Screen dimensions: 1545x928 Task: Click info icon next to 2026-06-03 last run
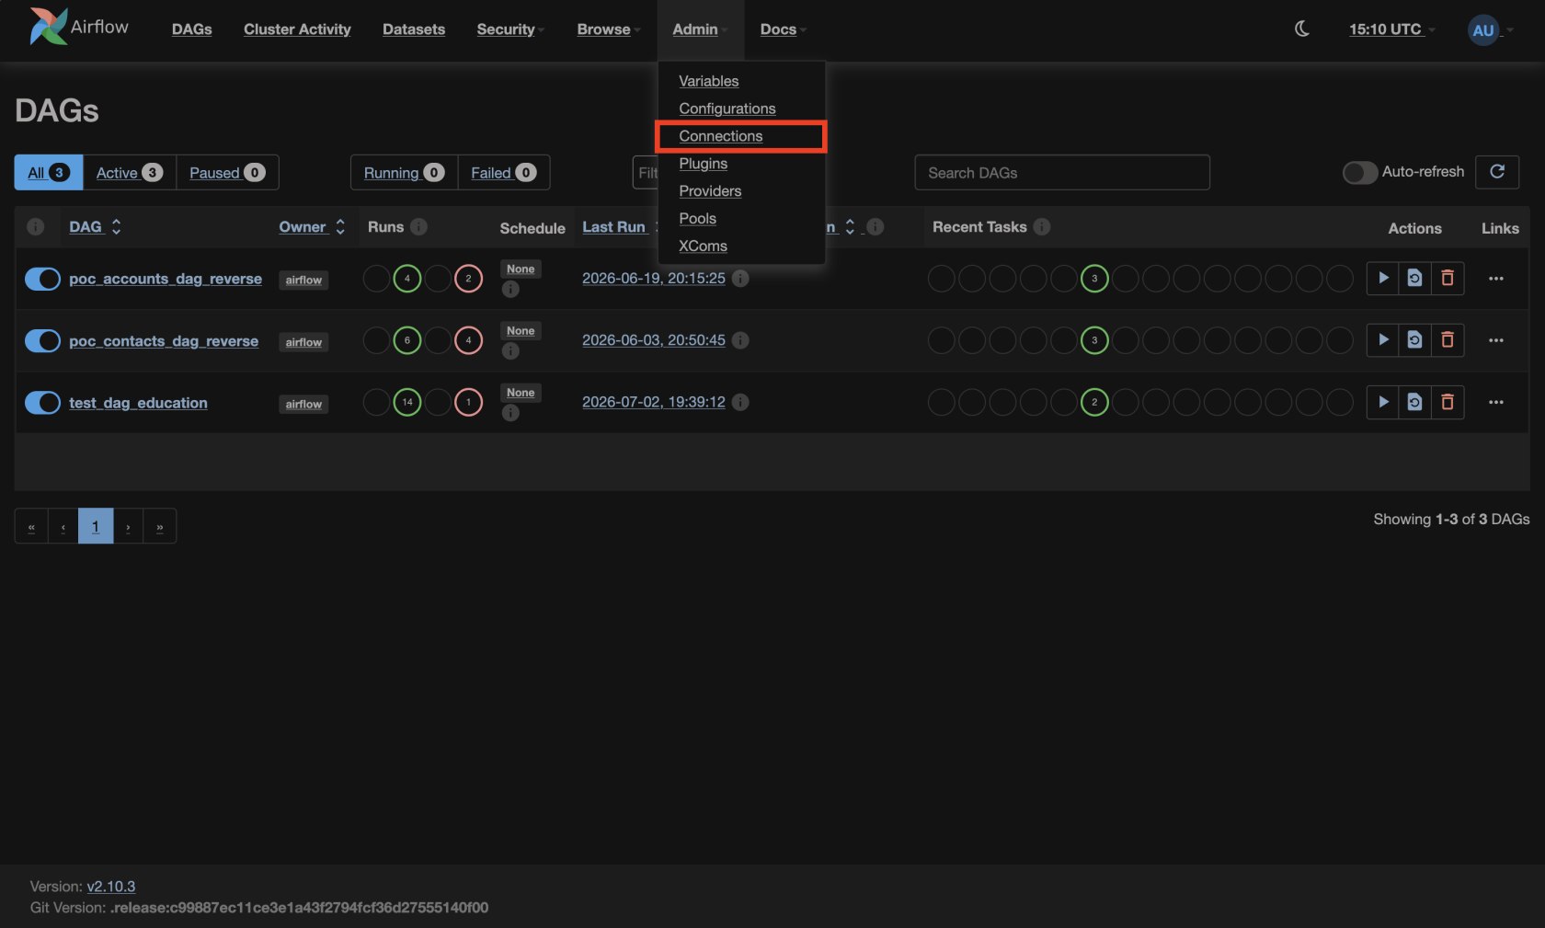click(740, 340)
